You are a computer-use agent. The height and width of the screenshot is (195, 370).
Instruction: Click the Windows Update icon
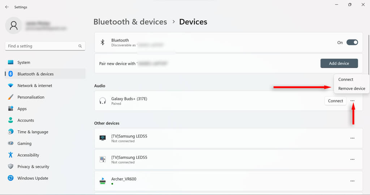[x=10, y=178]
